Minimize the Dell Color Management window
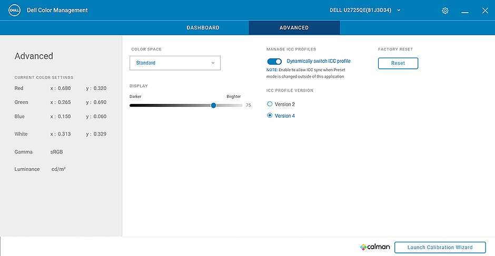 (x=464, y=12)
